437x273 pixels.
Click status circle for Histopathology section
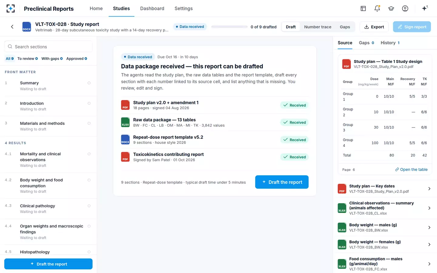[x=89, y=252]
